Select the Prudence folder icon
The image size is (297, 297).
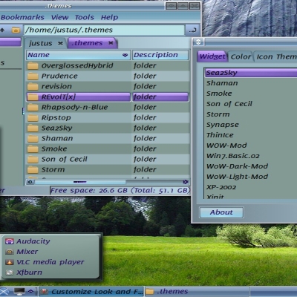click(x=33, y=76)
